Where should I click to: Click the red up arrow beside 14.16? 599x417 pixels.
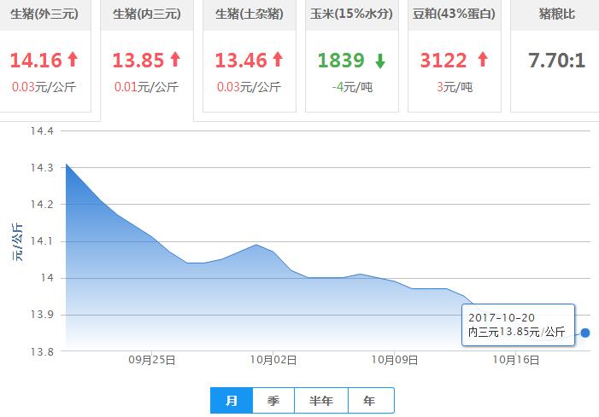tap(73, 60)
